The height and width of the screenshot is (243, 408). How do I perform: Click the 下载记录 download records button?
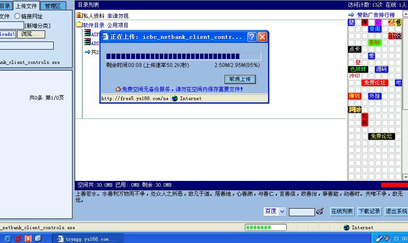[370, 211]
